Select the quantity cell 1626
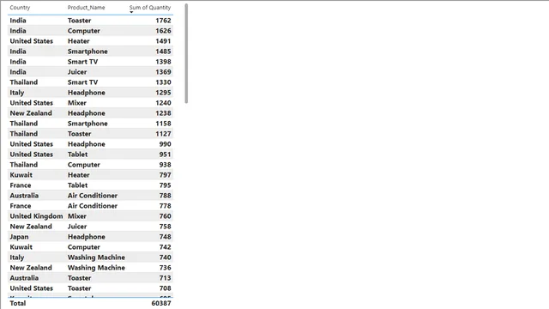 point(163,31)
